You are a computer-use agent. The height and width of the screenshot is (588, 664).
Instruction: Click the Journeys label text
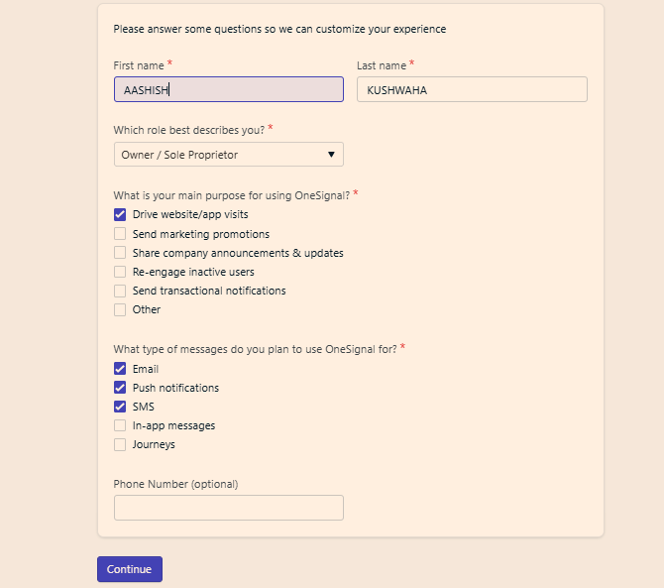click(x=154, y=444)
